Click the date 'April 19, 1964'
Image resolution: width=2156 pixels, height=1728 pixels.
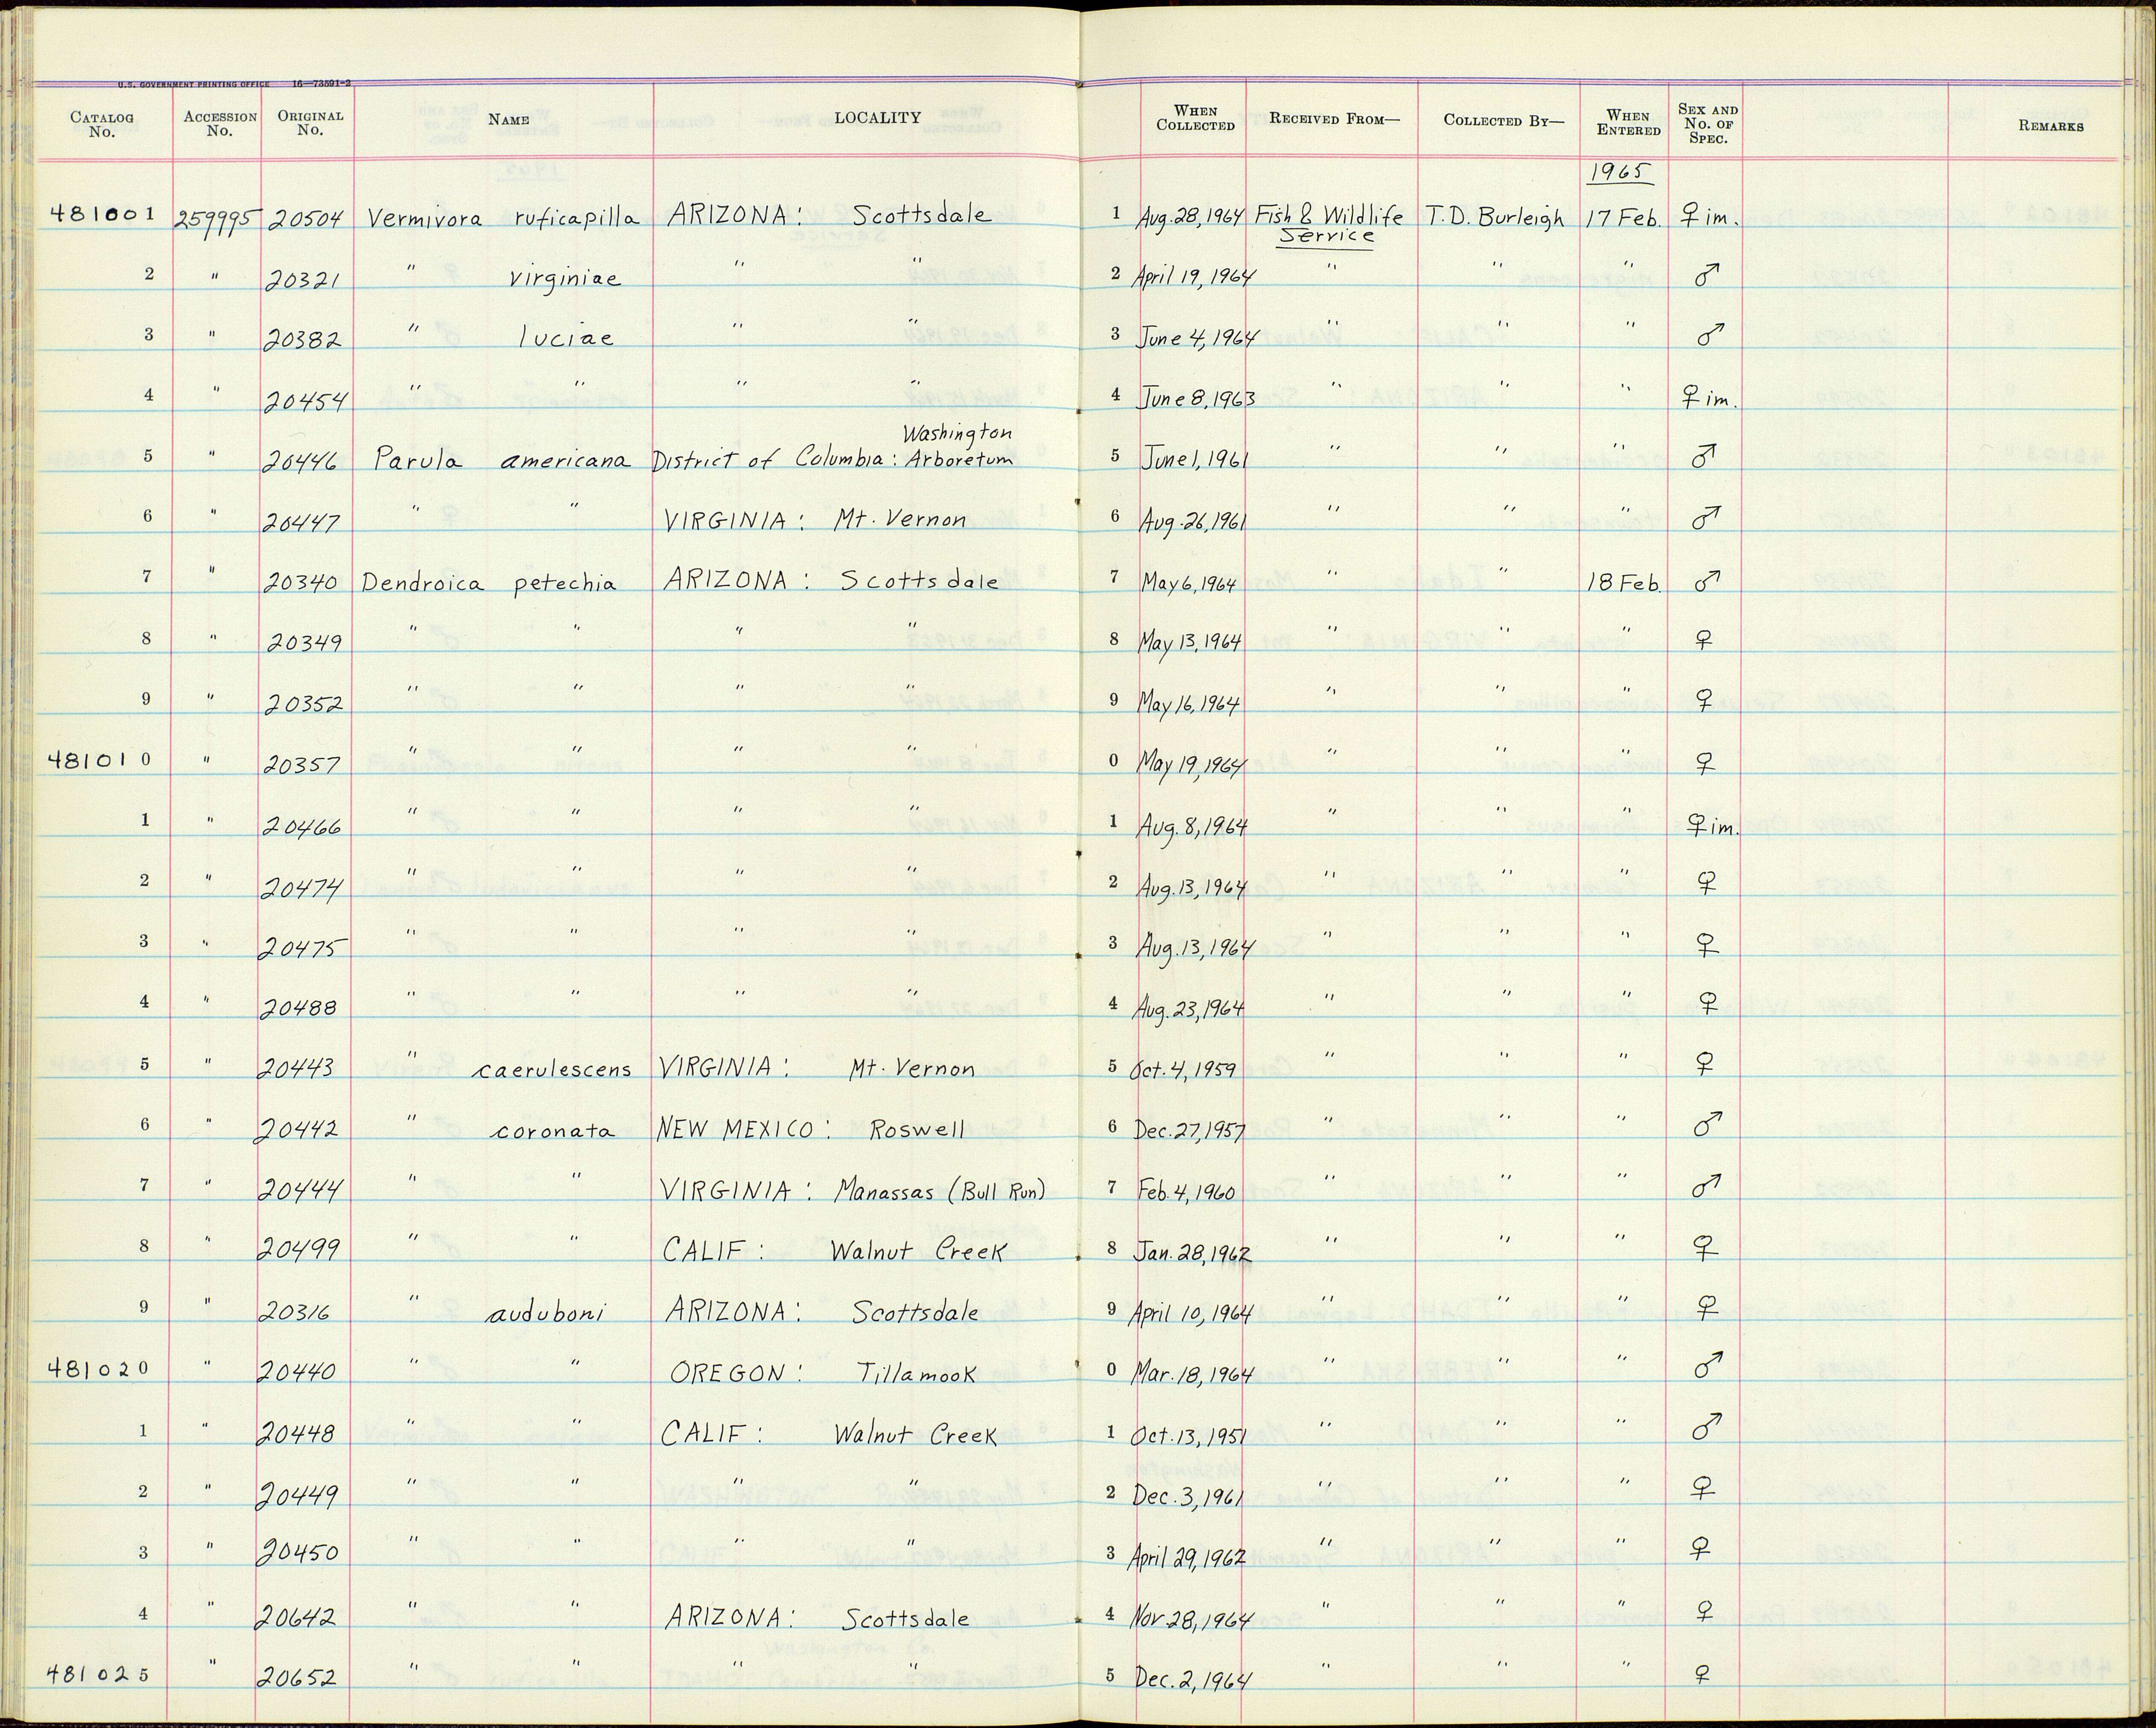pyautogui.click(x=1192, y=277)
